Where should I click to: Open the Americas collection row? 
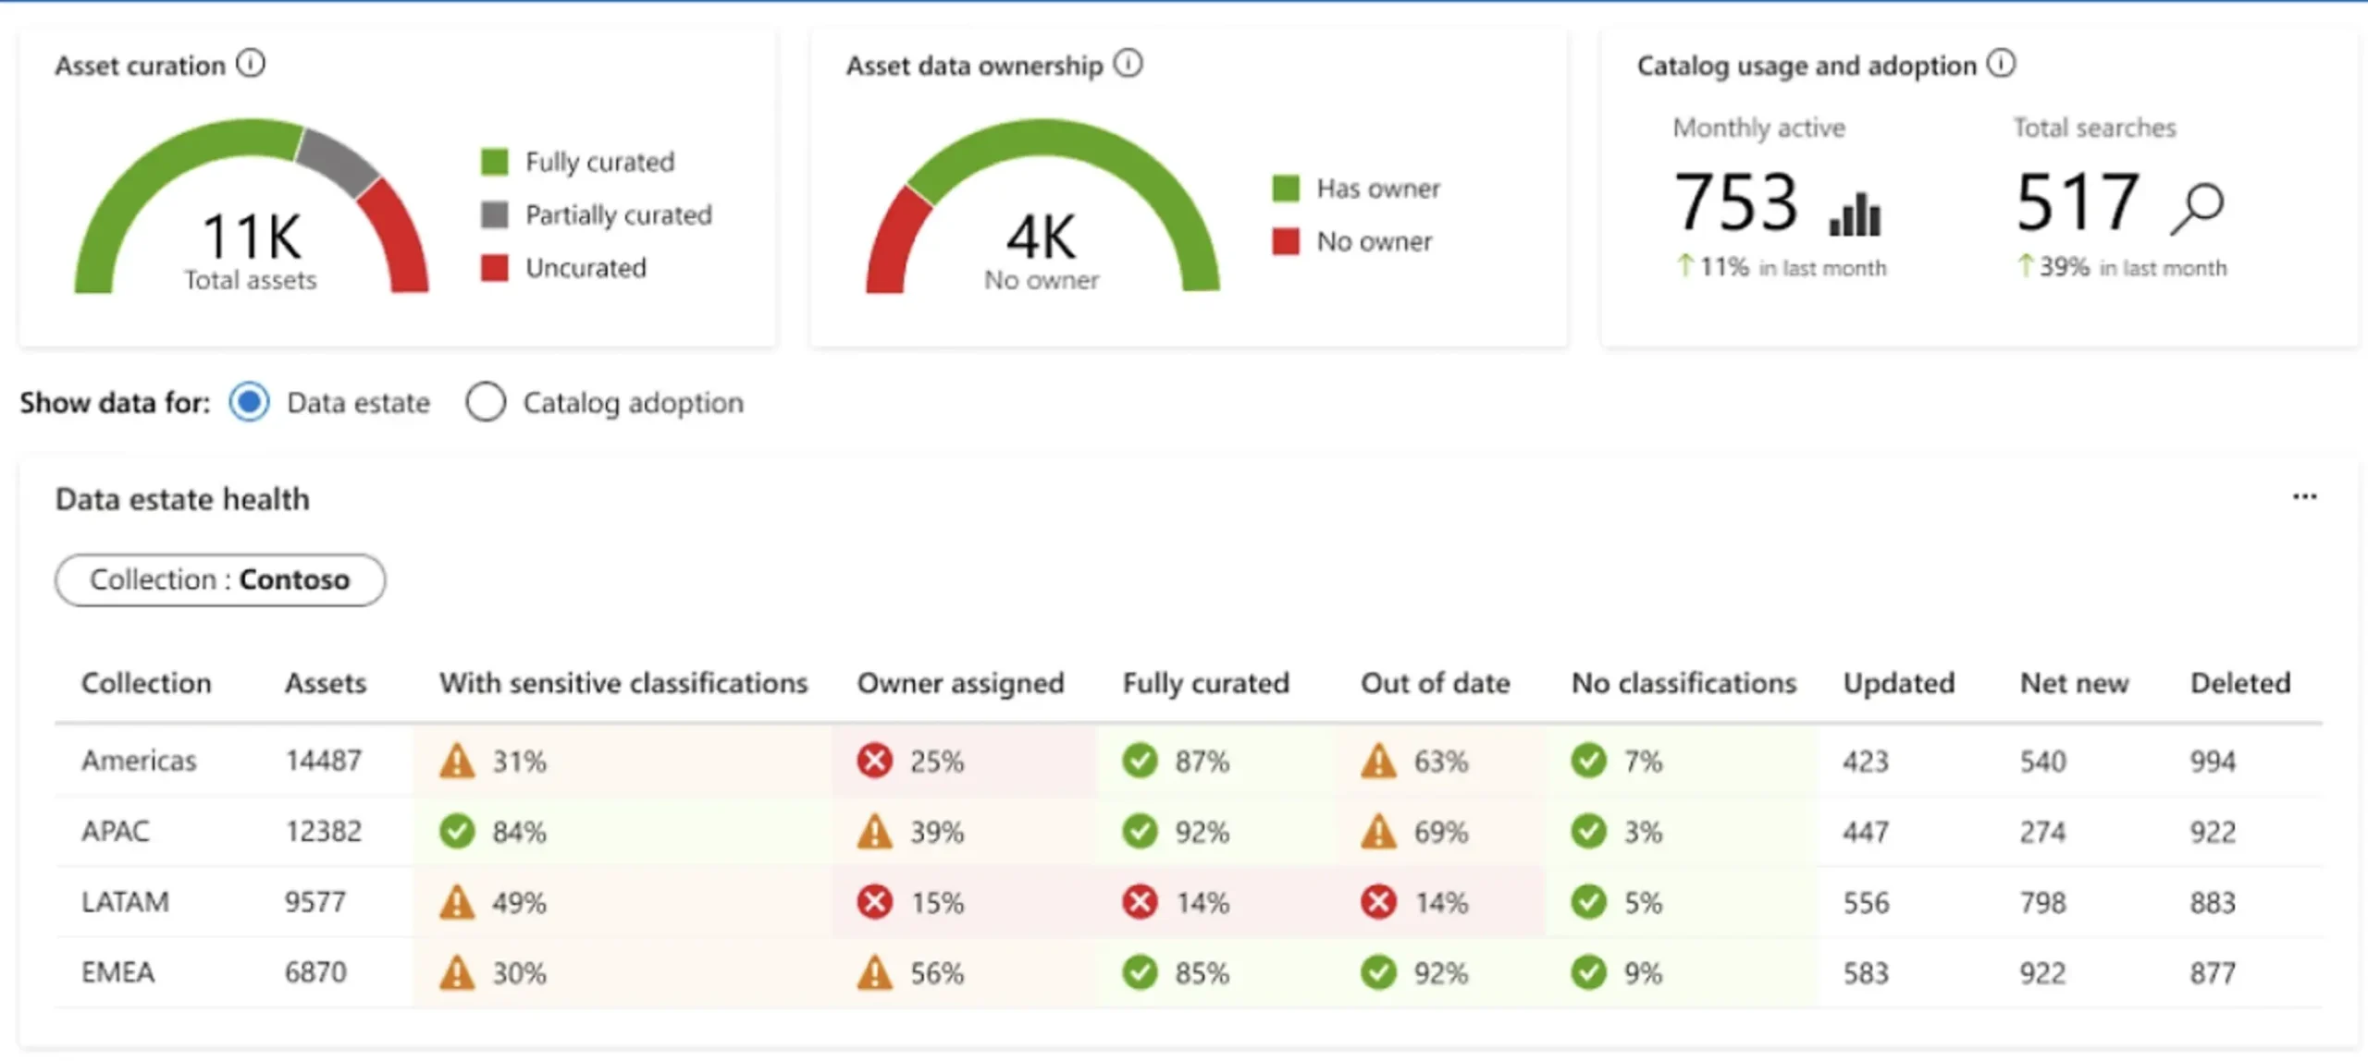tap(139, 761)
